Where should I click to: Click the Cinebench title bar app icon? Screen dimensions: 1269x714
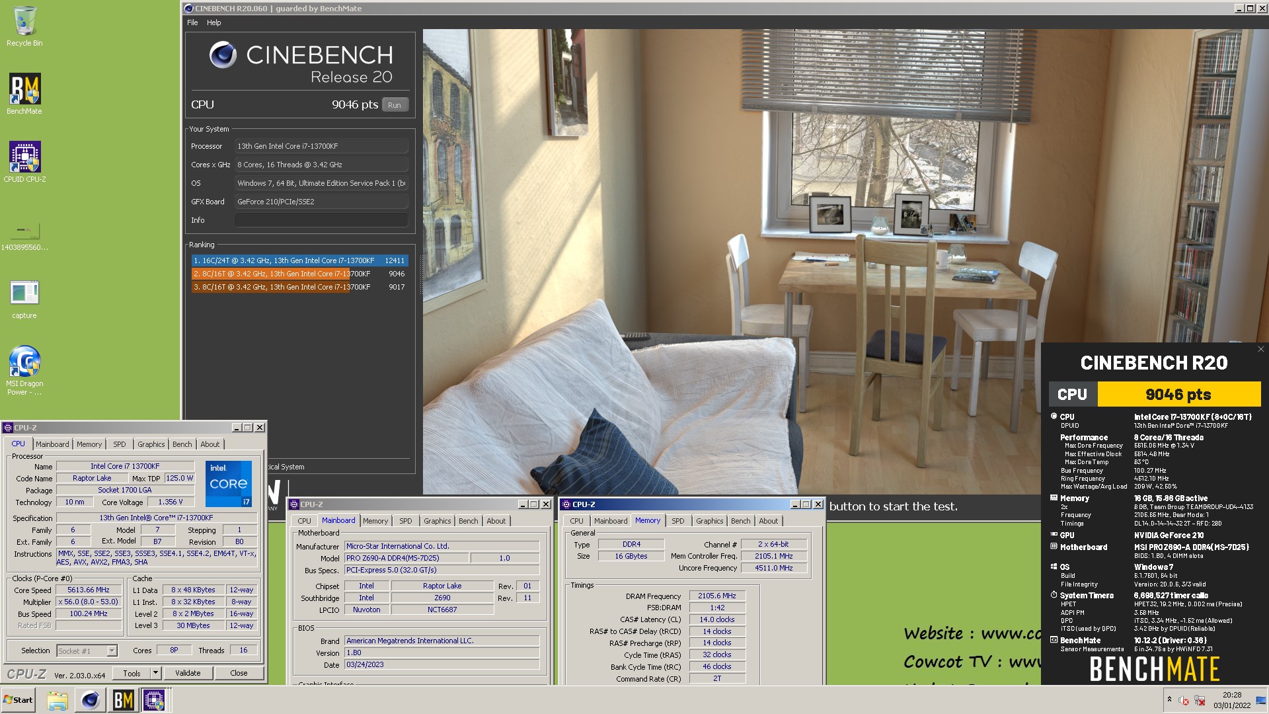coord(188,9)
